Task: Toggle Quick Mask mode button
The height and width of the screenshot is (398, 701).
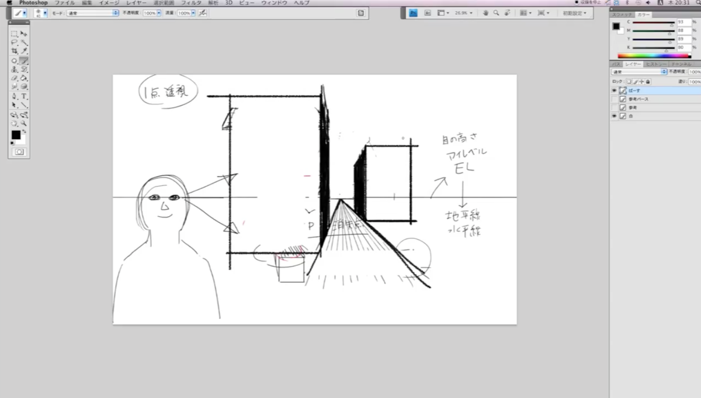Action: pyautogui.click(x=19, y=151)
